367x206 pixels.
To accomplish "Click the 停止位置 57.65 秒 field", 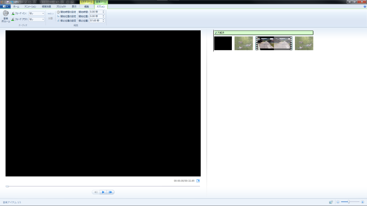I will click(x=95, y=20).
